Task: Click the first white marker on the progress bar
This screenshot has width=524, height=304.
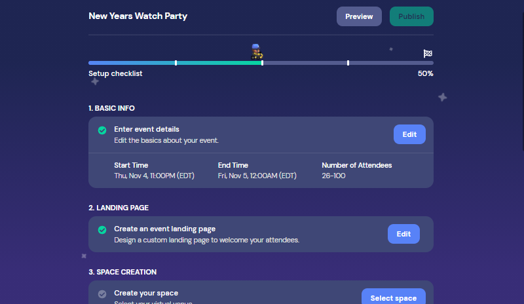Action: [x=176, y=63]
